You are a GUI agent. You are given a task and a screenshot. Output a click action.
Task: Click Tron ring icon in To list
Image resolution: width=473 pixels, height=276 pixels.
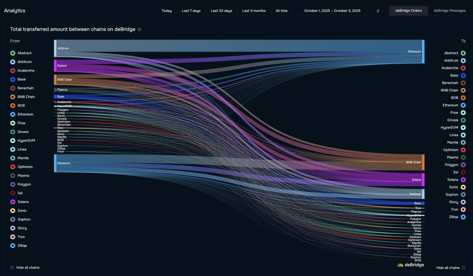[x=463, y=209]
